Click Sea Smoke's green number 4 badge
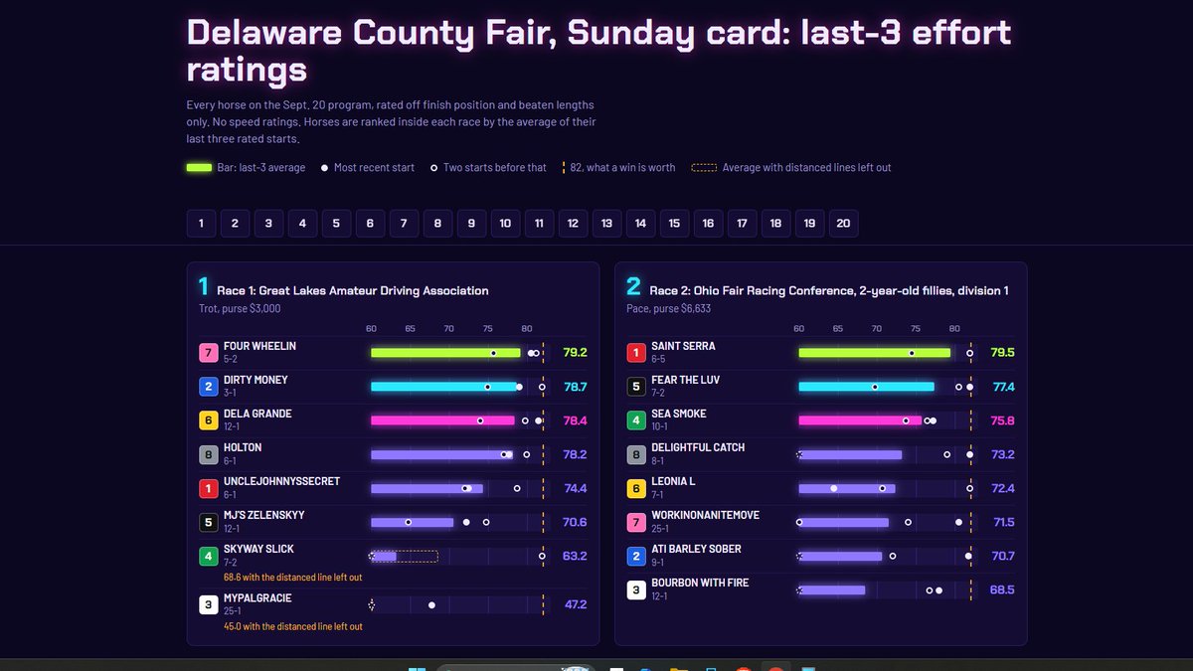Screen dimensions: 1193x671 point(636,420)
